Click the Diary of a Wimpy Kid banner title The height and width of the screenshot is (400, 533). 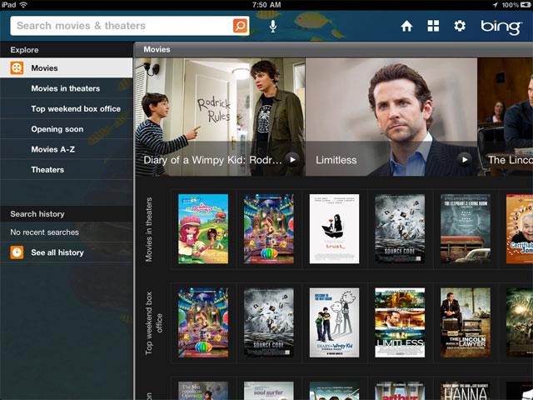pos(213,160)
